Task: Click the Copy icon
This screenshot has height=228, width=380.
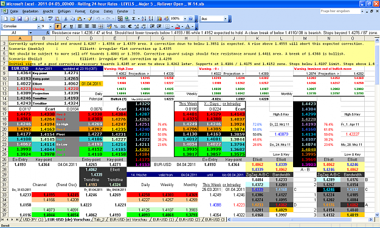Action: pyautogui.click(x=72, y=19)
